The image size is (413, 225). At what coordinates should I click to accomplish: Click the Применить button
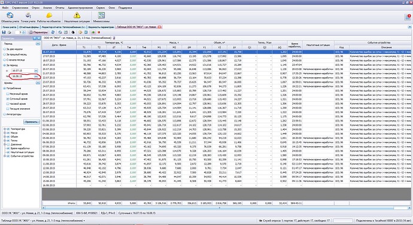[x=32, y=121]
